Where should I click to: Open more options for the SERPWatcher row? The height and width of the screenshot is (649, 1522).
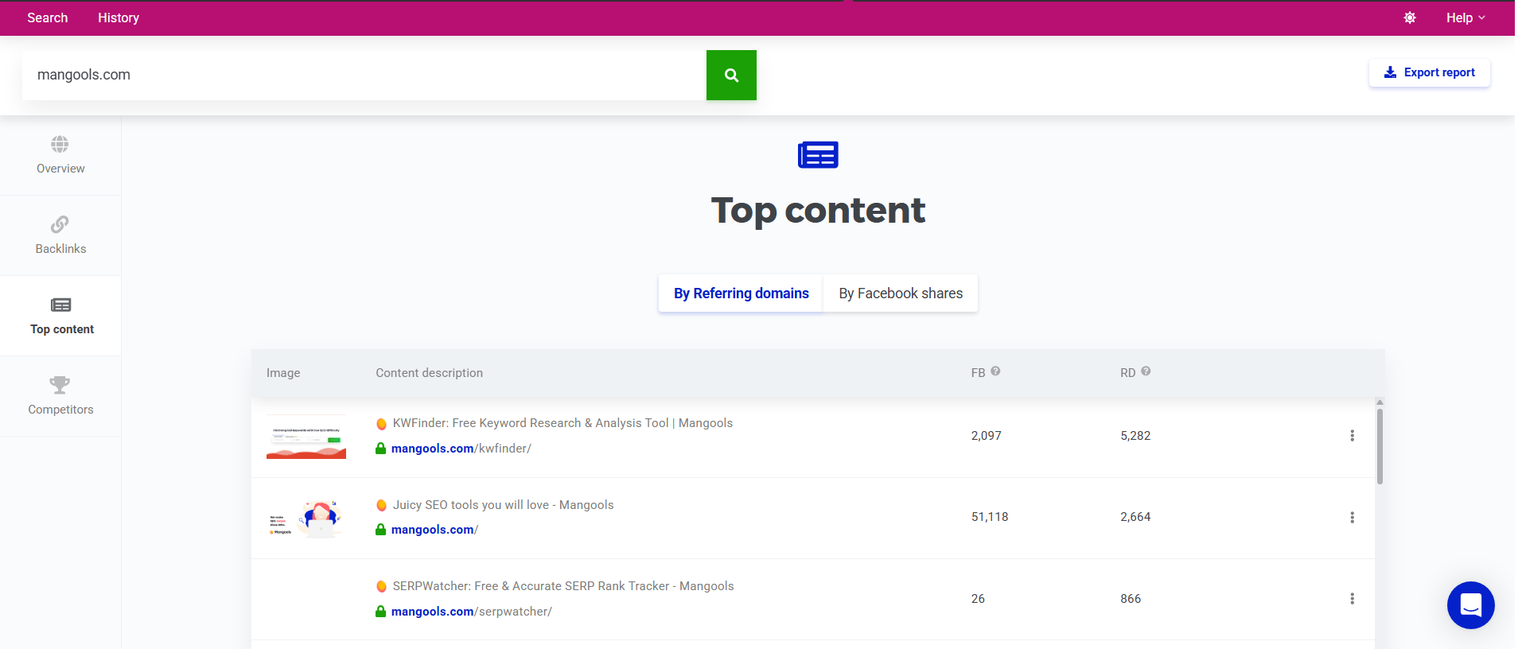[x=1352, y=599]
